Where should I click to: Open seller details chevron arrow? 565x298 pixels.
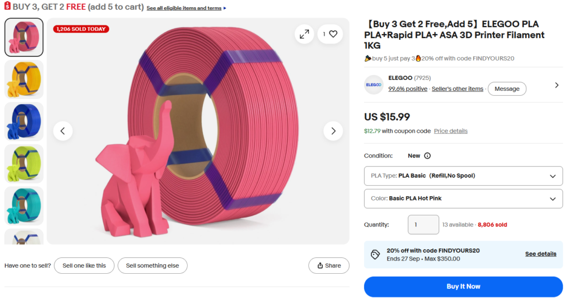pyautogui.click(x=557, y=85)
